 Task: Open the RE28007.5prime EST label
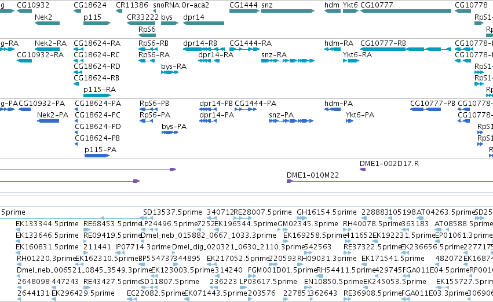(x=262, y=212)
